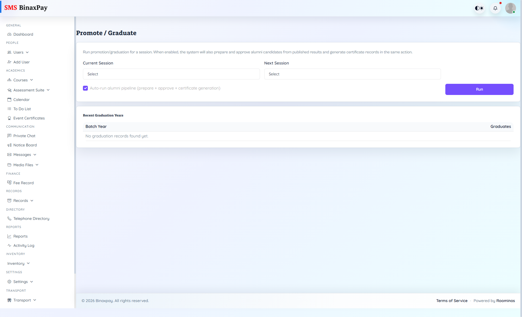
Task: Open Event Certificates
Action: [29, 118]
